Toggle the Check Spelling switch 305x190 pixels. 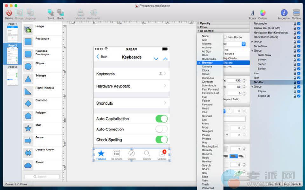click(161, 140)
